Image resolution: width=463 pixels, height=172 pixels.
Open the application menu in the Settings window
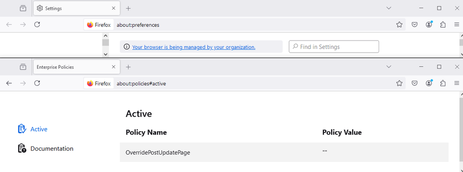(x=457, y=25)
